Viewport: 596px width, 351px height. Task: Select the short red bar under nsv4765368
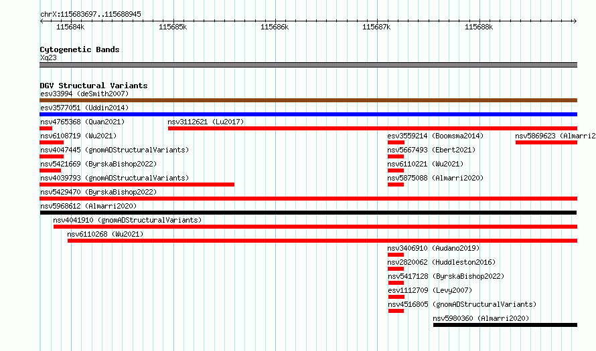46,128
